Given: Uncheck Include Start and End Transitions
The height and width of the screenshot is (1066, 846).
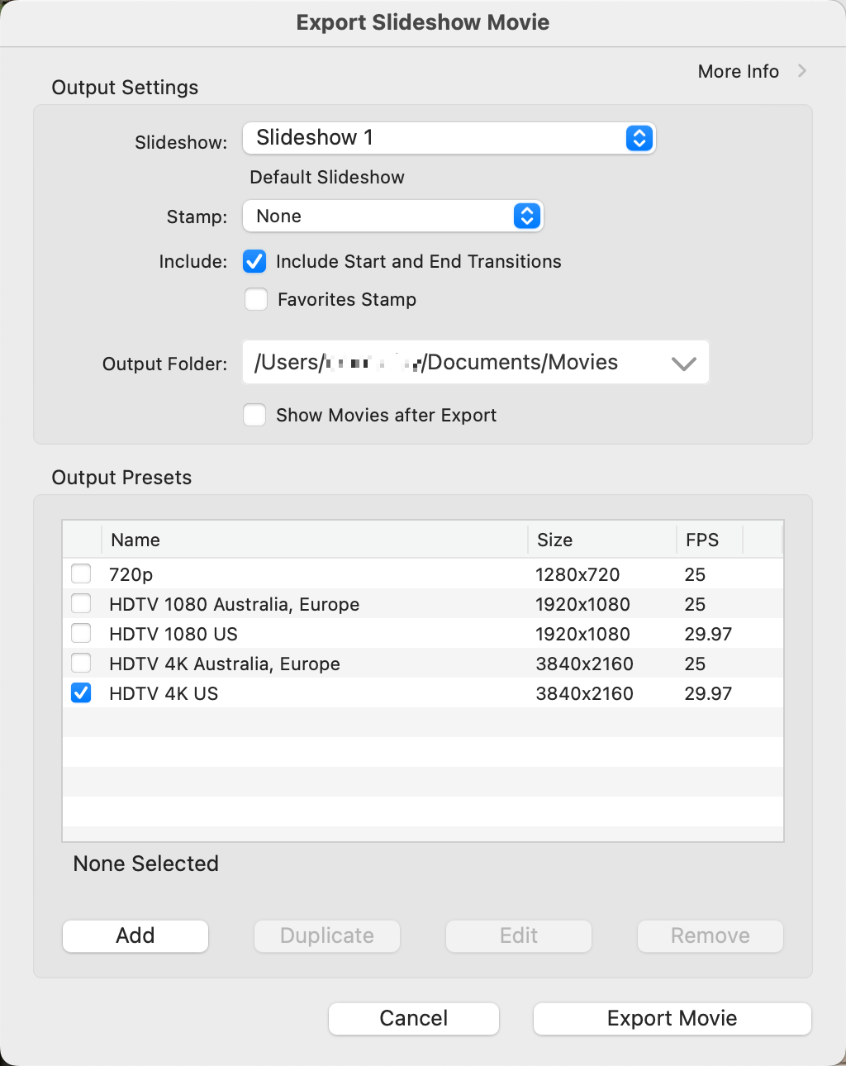Looking at the screenshot, I should 254,262.
